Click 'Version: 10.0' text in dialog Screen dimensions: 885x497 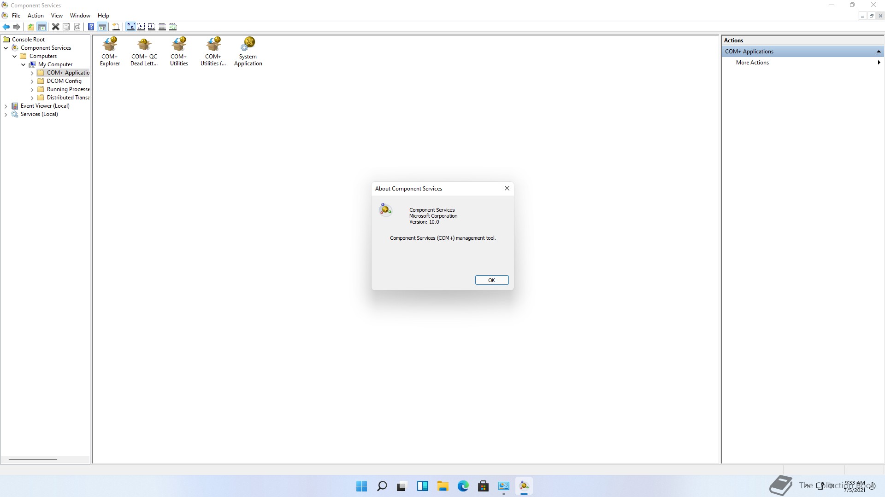tap(424, 222)
